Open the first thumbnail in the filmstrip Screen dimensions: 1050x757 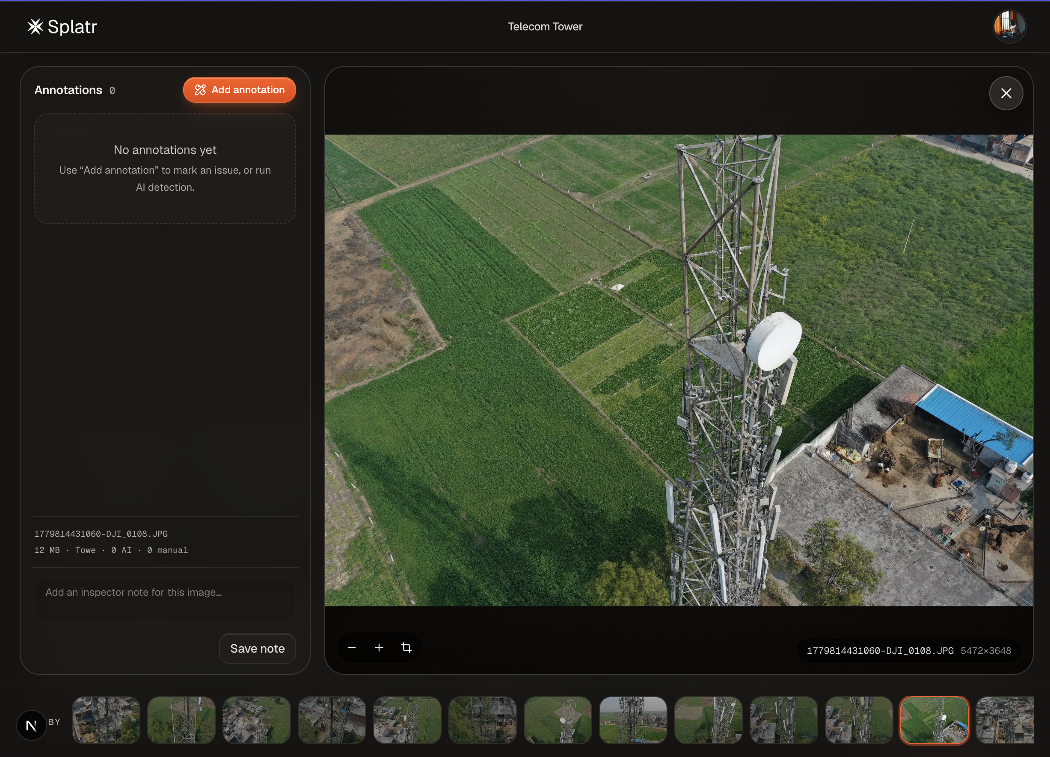(x=106, y=721)
